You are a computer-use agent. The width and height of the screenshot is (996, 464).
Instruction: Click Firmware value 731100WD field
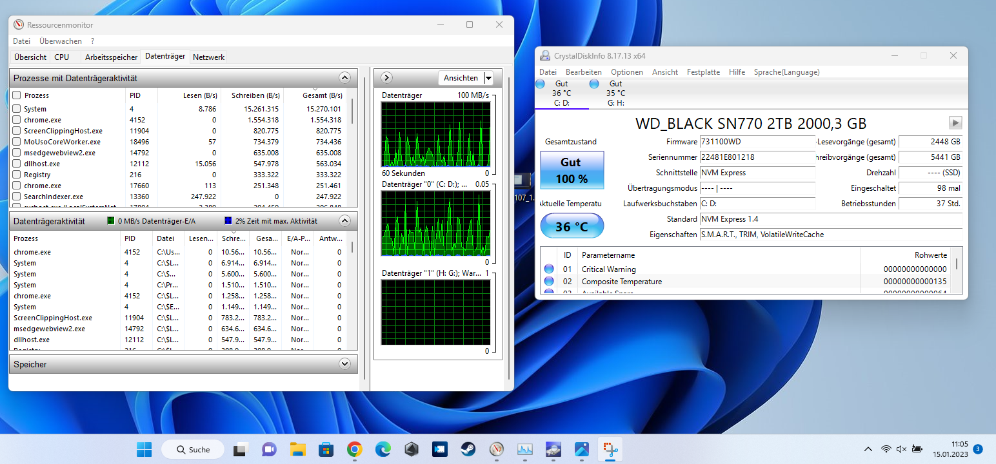[x=758, y=141]
